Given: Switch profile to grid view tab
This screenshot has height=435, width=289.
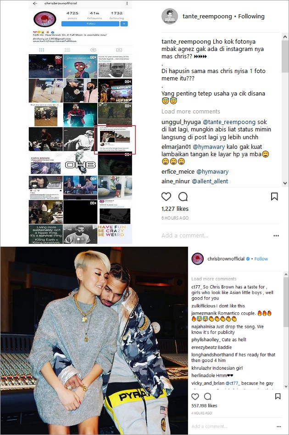Looking at the screenshot, I should coord(42,50).
